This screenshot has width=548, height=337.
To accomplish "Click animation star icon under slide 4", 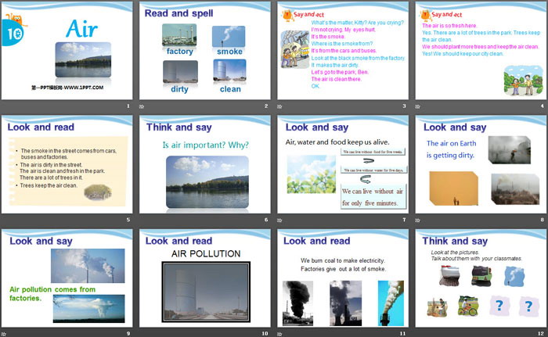I will 417,106.
